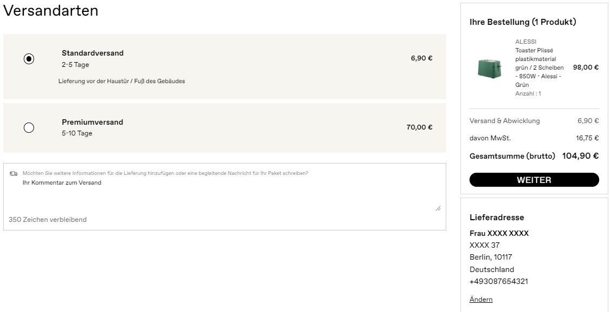
Task: Click the Standardversand title text
Action: [92, 53]
